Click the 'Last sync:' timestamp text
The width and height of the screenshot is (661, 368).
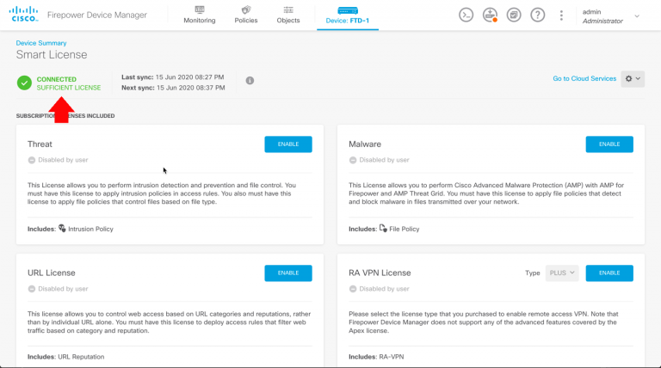pos(173,77)
